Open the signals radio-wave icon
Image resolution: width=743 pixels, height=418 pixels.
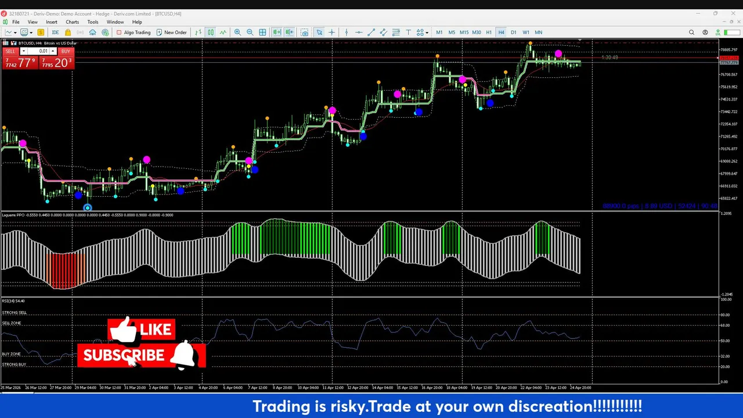click(x=80, y=33)
